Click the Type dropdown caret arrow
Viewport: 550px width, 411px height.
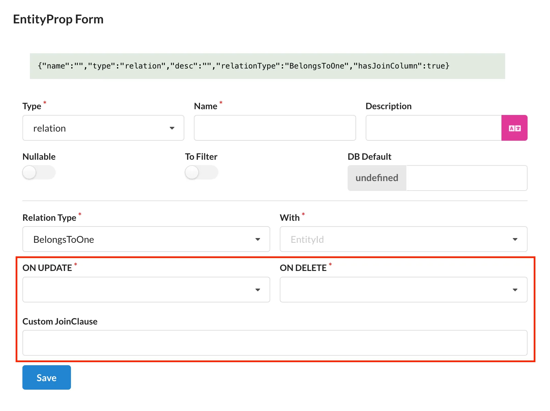coord(172,128)
